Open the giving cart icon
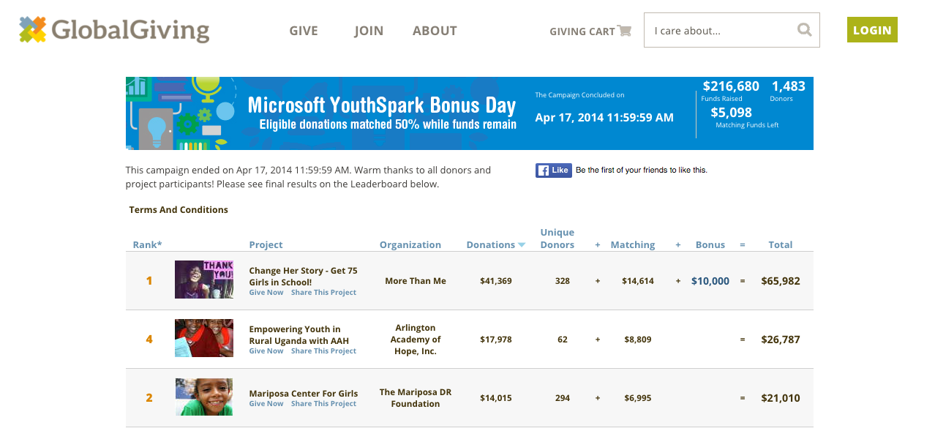The image size is (935, 431). pyautogui.click(x=624, y=31)
